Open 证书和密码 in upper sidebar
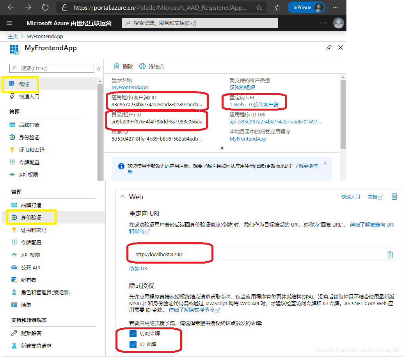 click(27, 150)
